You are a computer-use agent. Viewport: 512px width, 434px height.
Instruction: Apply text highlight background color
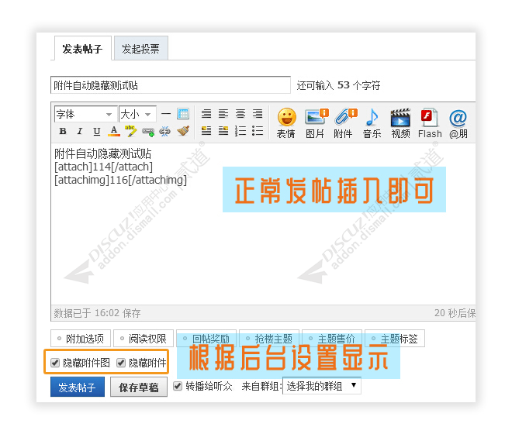tap(130, 131)
